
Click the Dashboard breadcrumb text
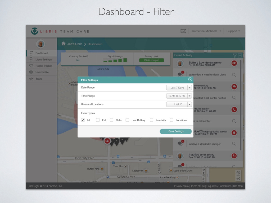click(95, 44)
